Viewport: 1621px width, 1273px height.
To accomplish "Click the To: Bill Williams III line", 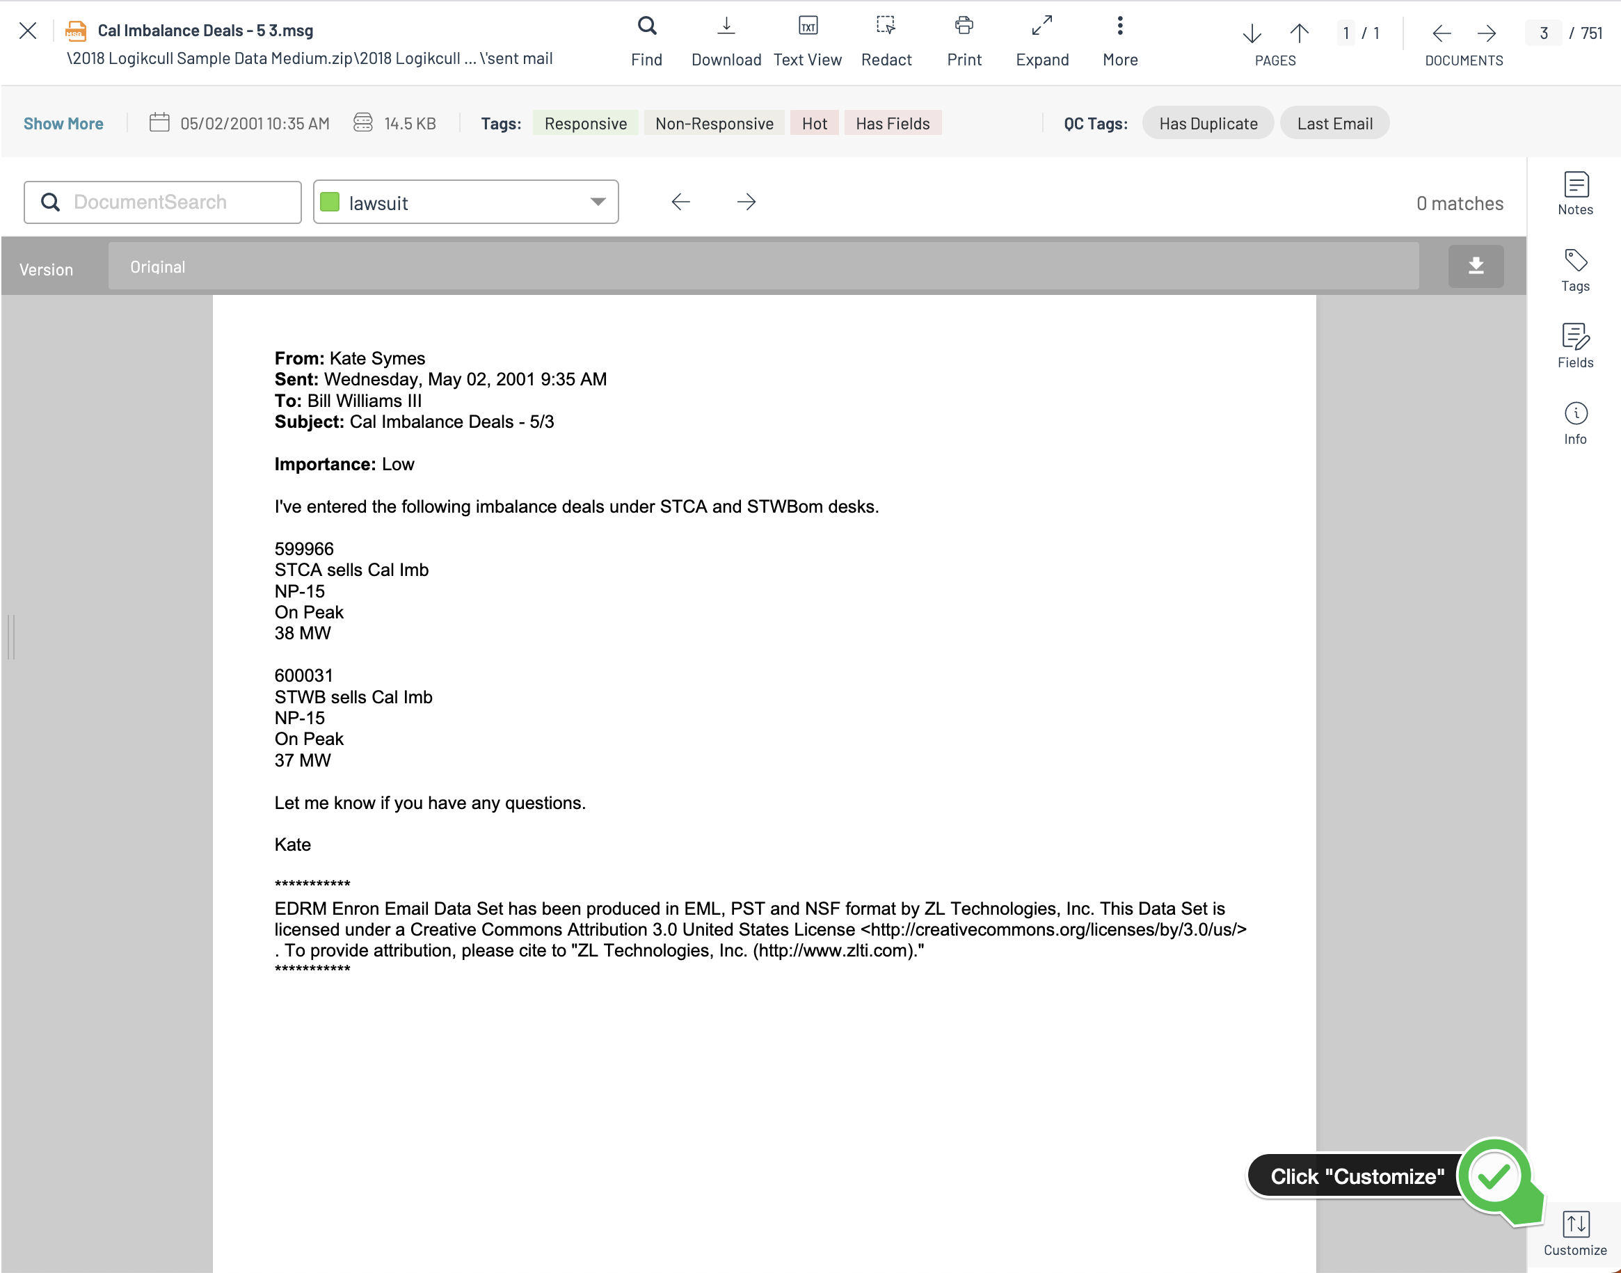I will pyautogui.click(x=348, y=401).
